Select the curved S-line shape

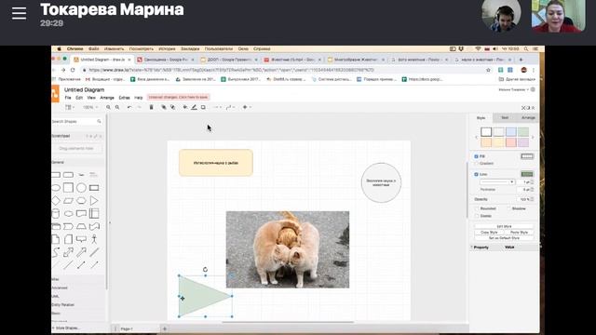tap(56, 252)
